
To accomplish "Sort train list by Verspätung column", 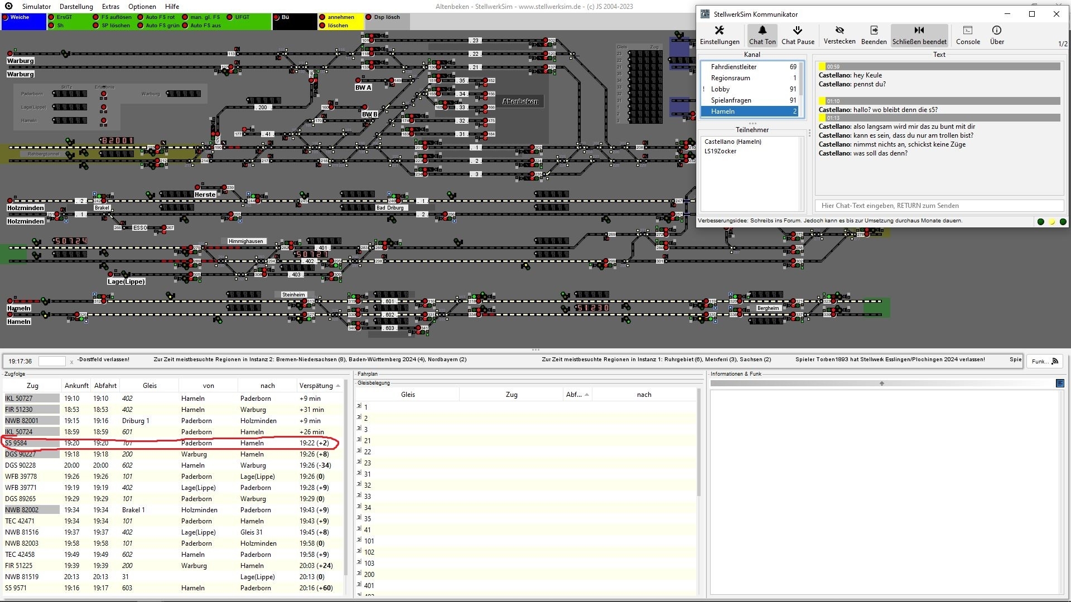I will pyautogui.click(x=316, y=386).
